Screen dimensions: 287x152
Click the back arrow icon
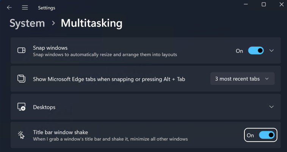click(9, 8)
